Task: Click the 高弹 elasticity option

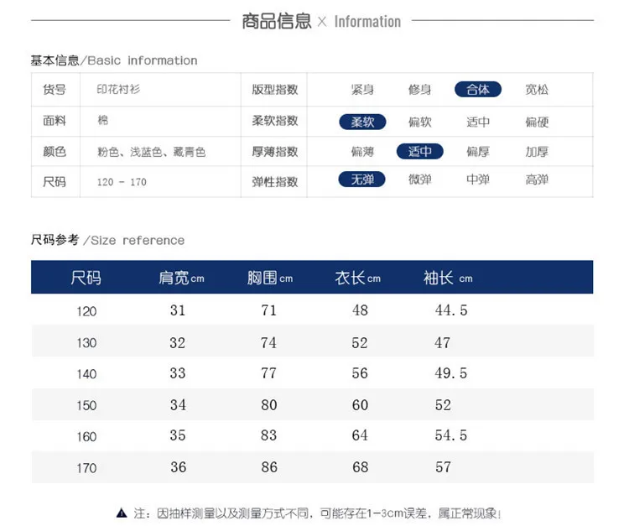Action: (x=537, y=180)
